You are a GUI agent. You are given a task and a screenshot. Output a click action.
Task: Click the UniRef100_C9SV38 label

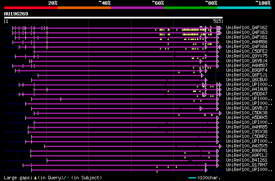(x=247, y=132)
